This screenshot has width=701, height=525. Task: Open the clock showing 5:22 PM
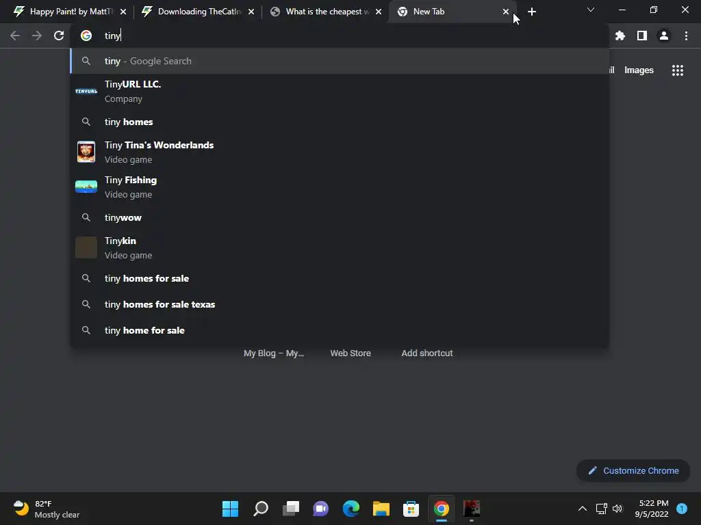(652, 509)
